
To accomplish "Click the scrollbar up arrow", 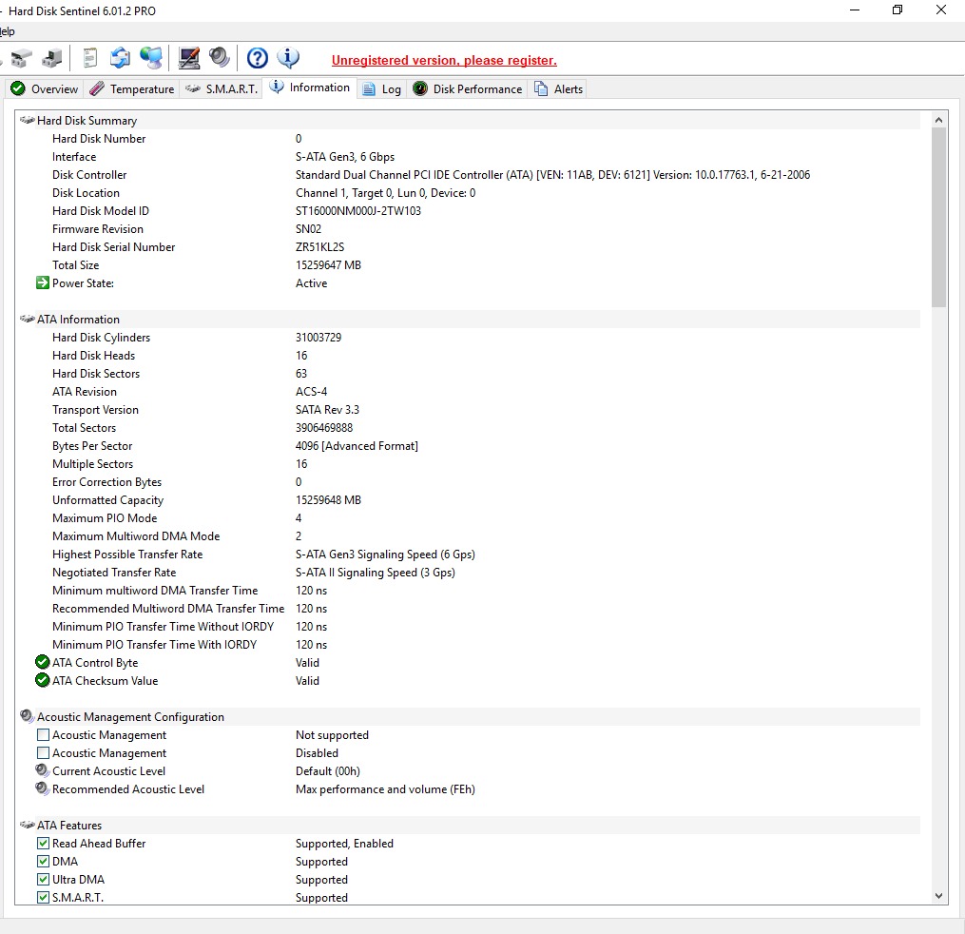I will tap(938, 120).
